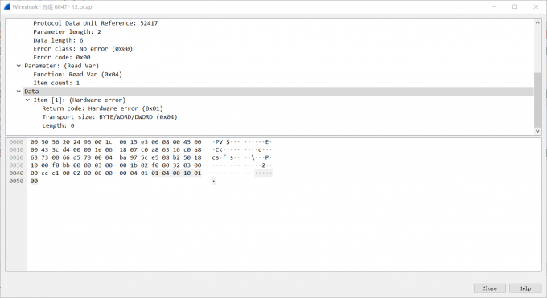Select Transport size: BYTE/WORD/DWORD row
Image resolution: width=547 pixels, height=298 pixels.
[109, 117]
